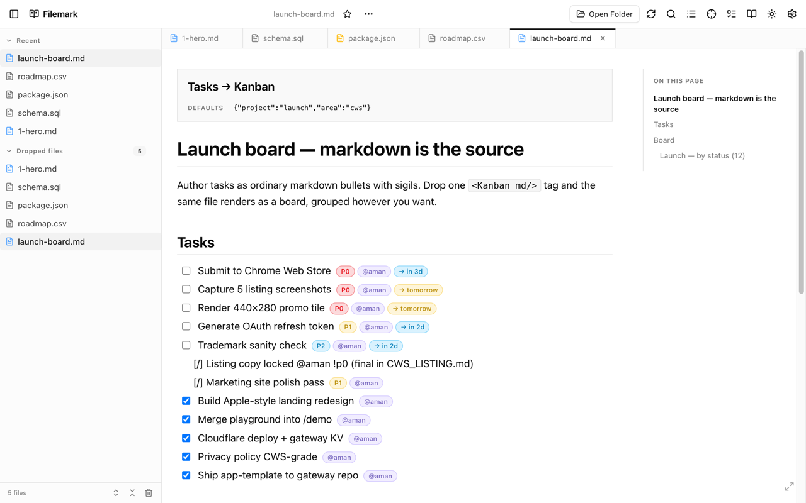
Task: Collapse all files in sidebar footer
Action: [132, 493]
